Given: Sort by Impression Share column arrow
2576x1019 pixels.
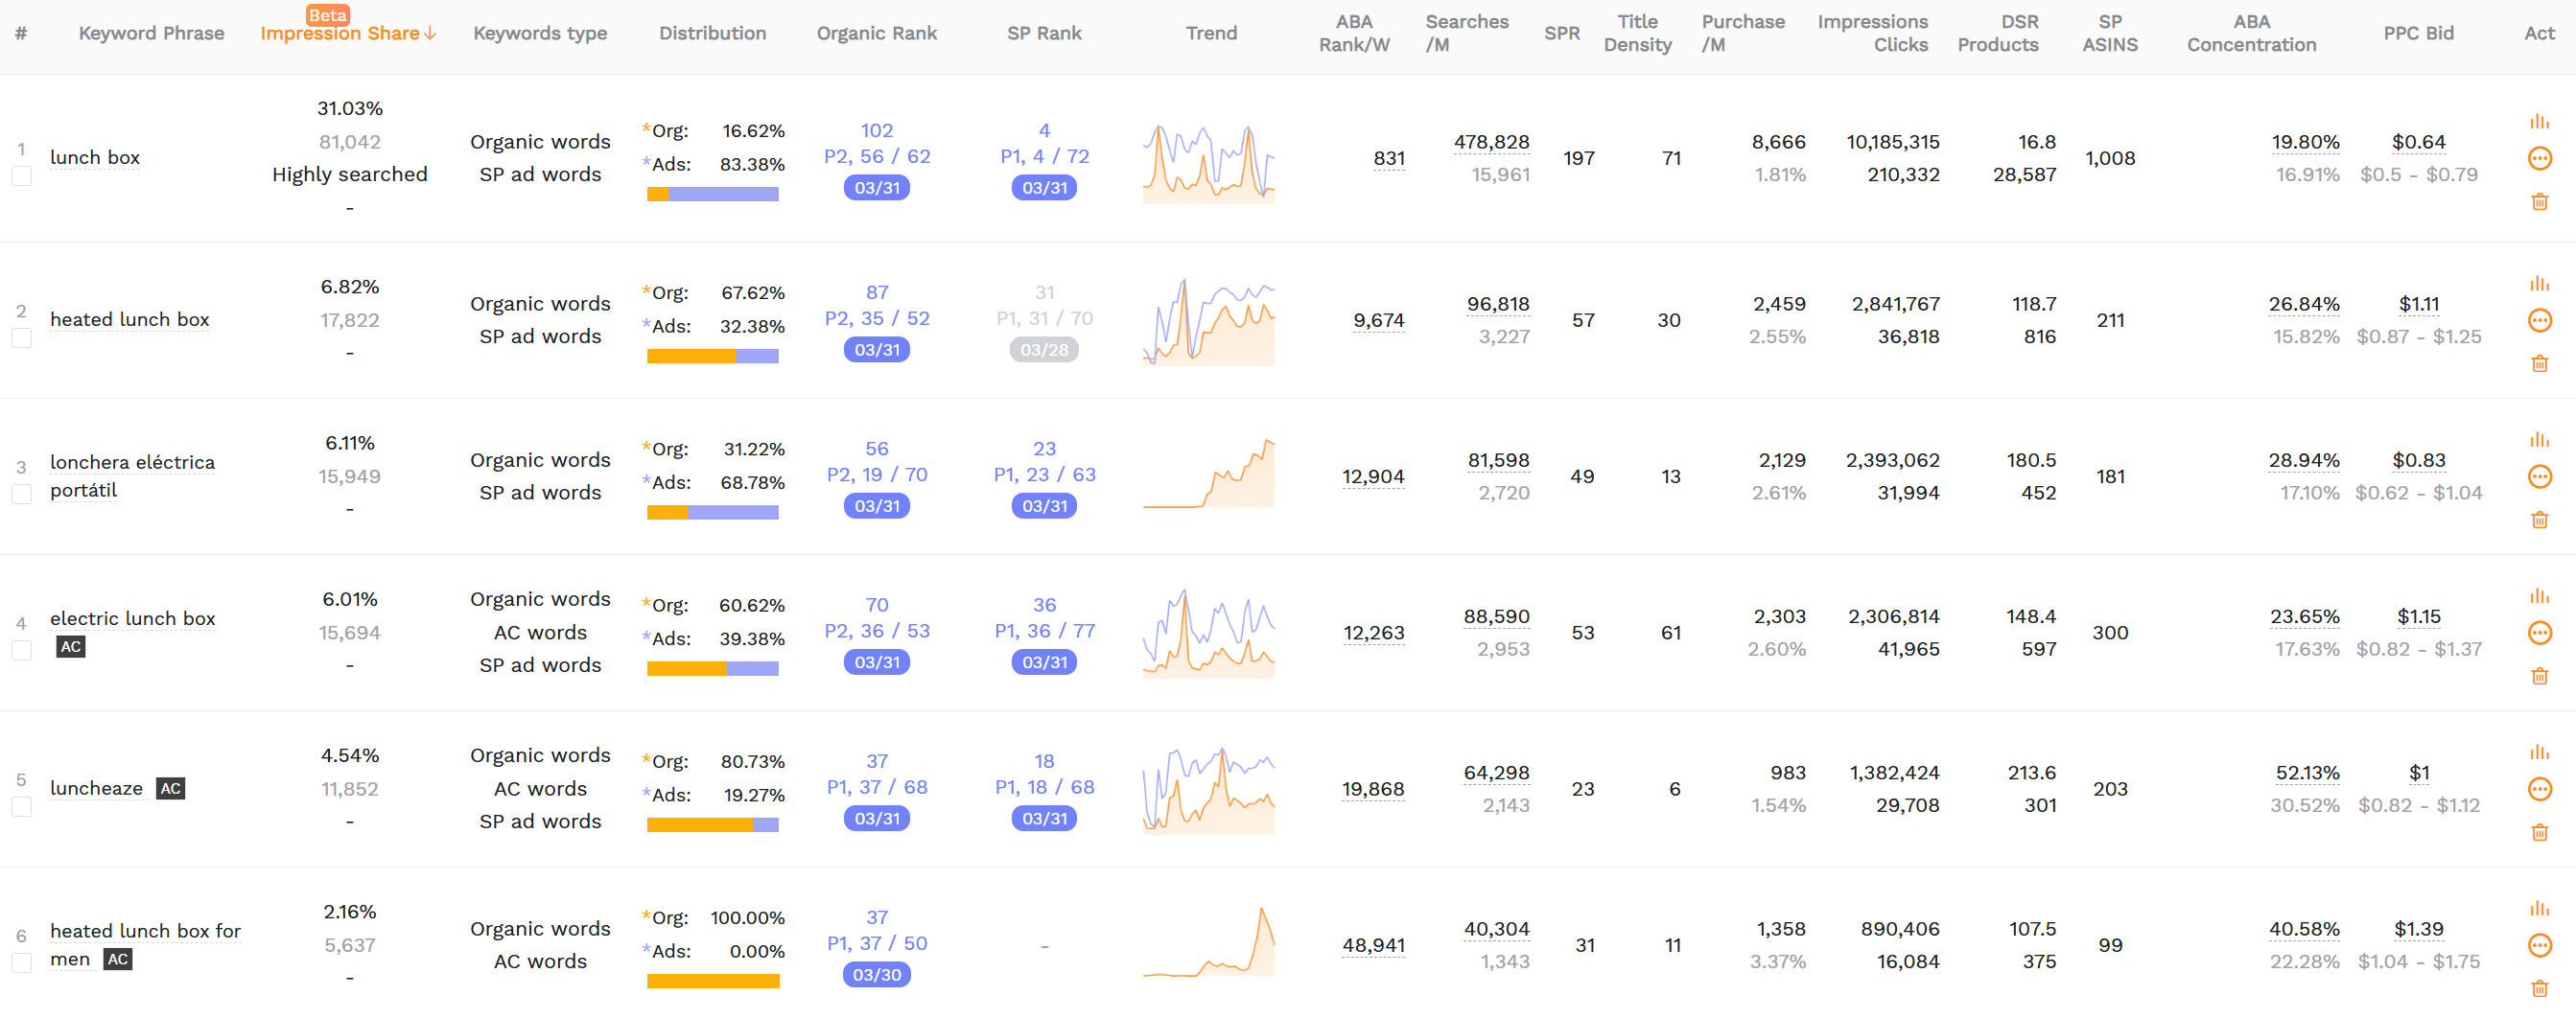Looking at the screenshot, I should click(430, 34).
